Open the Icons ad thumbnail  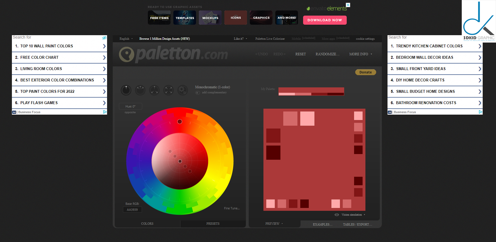coord(236,18)
